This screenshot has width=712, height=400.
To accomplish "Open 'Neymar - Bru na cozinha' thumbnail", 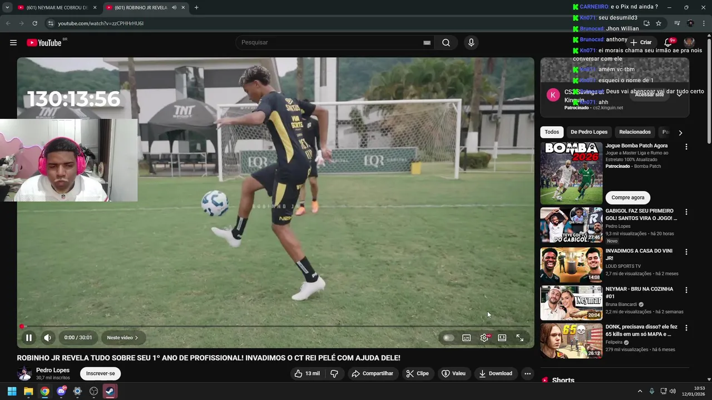I will (571, 303).
